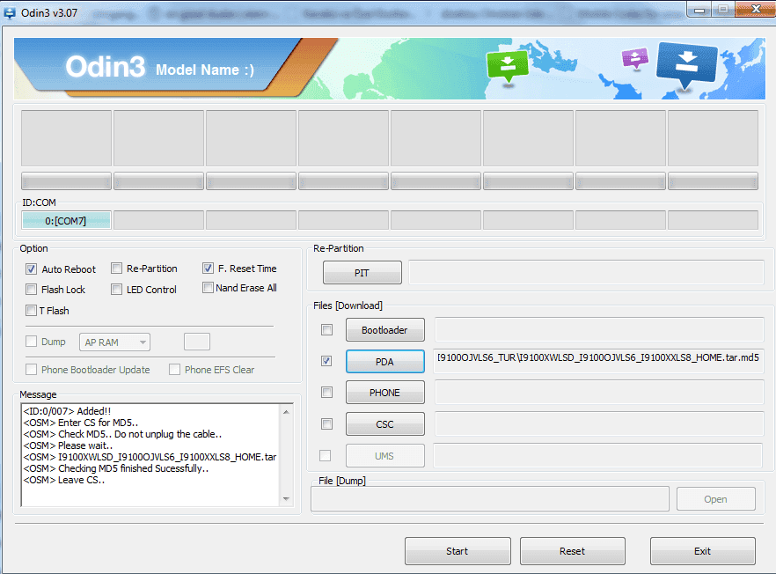Disable F. Reset Time checkbox

click(209, 269)
